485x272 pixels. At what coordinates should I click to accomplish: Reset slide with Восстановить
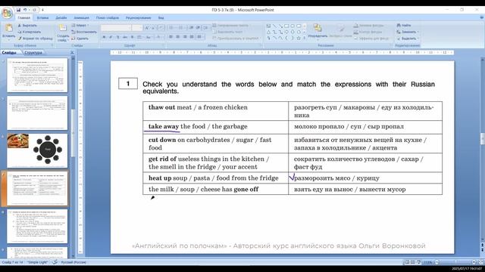(84, 32)
